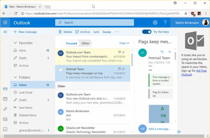Open Outlook settings gear

(x=155, y=23)
